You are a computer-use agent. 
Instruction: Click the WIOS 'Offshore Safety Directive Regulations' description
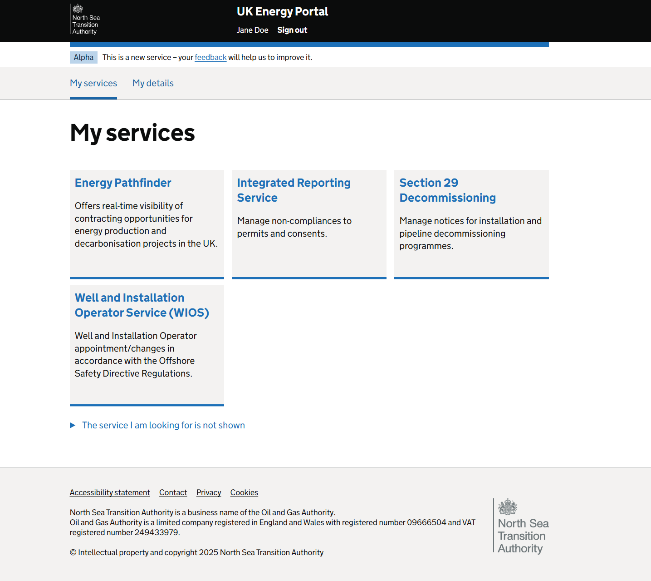coord(136,354)
